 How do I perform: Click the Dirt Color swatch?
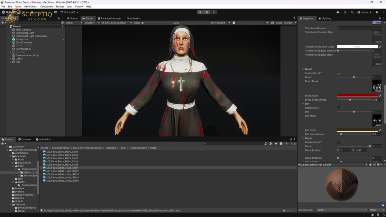tap(357, 130)
